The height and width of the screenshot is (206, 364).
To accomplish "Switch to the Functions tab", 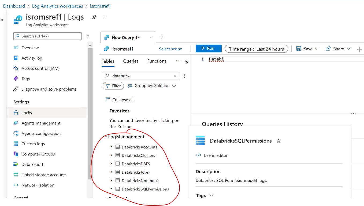I will 157,61.
